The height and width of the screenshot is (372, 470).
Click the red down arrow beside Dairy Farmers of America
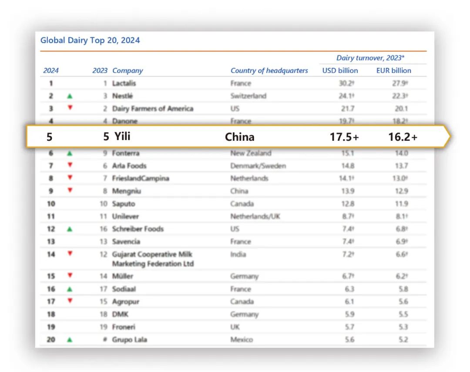click(70, 107)
